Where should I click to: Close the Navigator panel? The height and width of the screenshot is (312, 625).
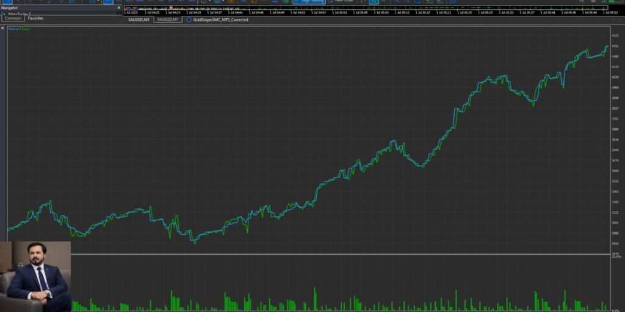click(x=119, y=8)
